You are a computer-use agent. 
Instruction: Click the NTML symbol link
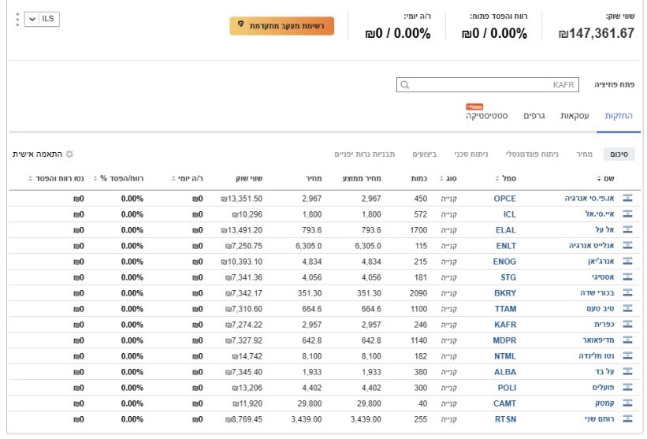[505, 356]
